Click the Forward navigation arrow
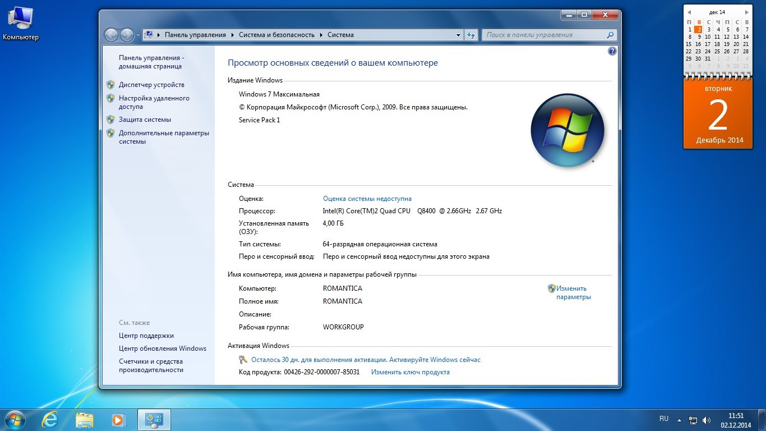The image size is (766, 431). pos(127,35)
